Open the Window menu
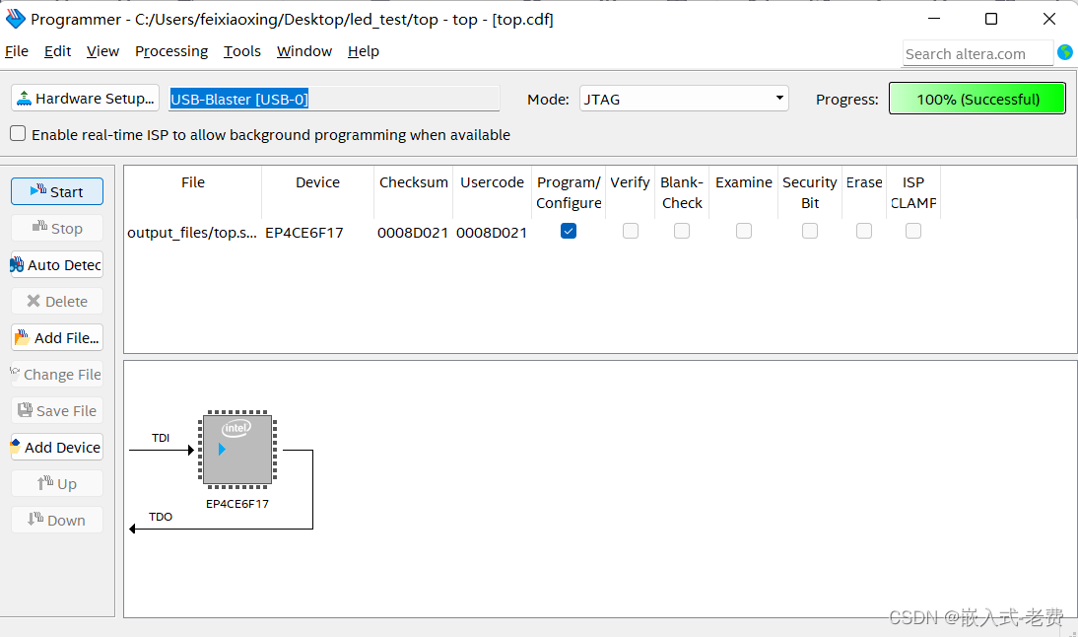The height and width of the screenshot is (637, 1078). pyautogui.click(x=303, y=51)
